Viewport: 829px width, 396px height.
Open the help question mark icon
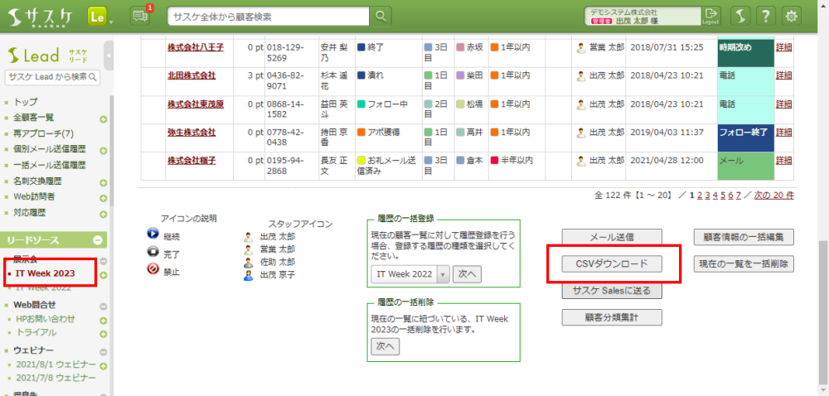click(767, 16)
